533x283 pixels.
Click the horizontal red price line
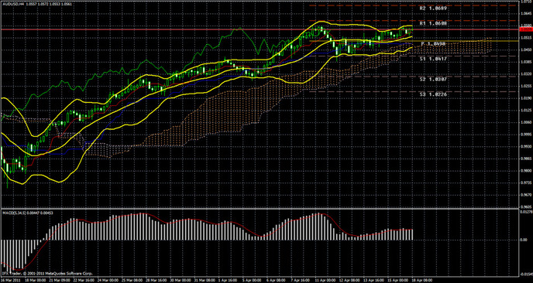[x=258, y=30]
